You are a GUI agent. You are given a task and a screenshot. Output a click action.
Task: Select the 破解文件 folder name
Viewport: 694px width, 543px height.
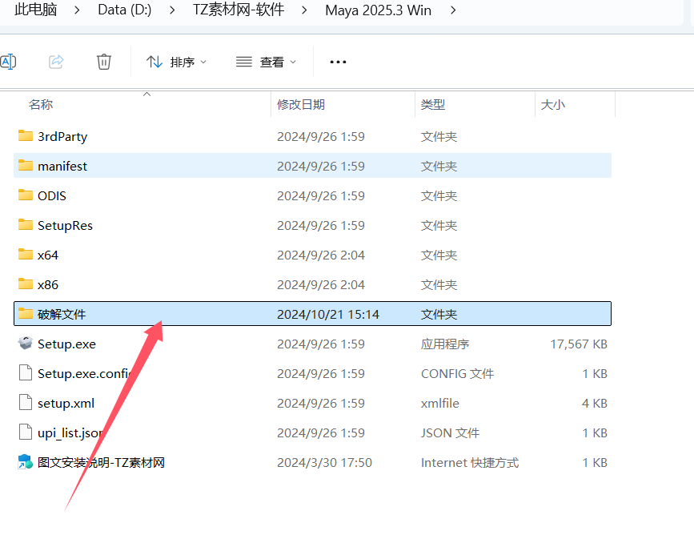62,315
